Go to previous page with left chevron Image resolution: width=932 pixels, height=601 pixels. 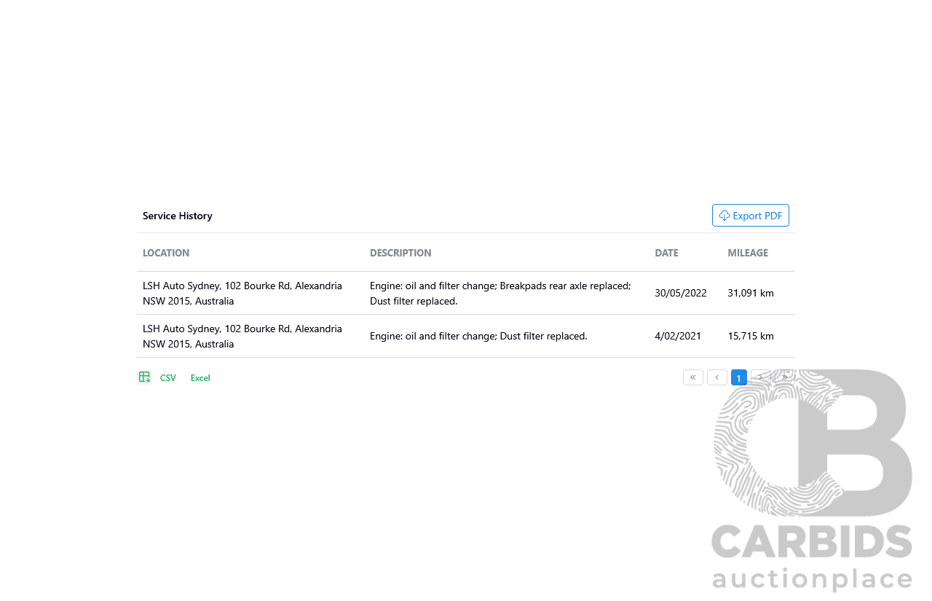[716, 377]
